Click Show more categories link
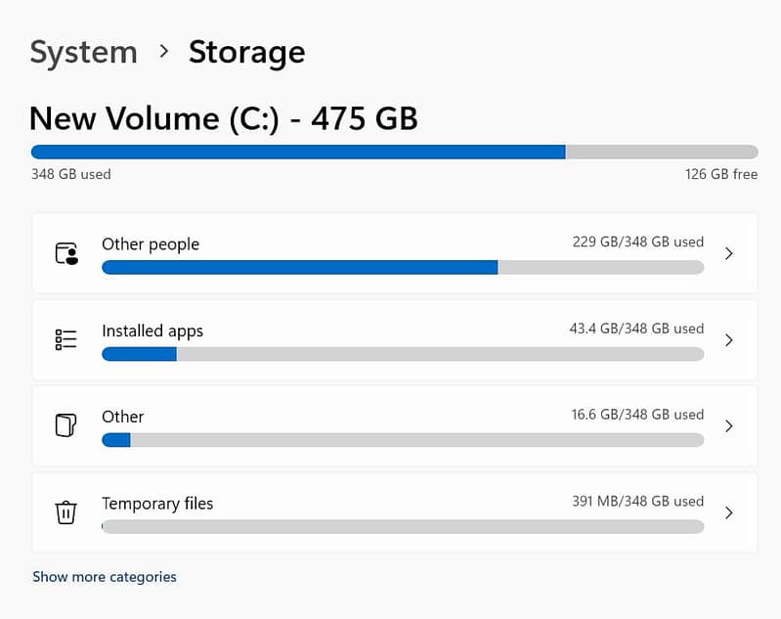 (105, 577)
